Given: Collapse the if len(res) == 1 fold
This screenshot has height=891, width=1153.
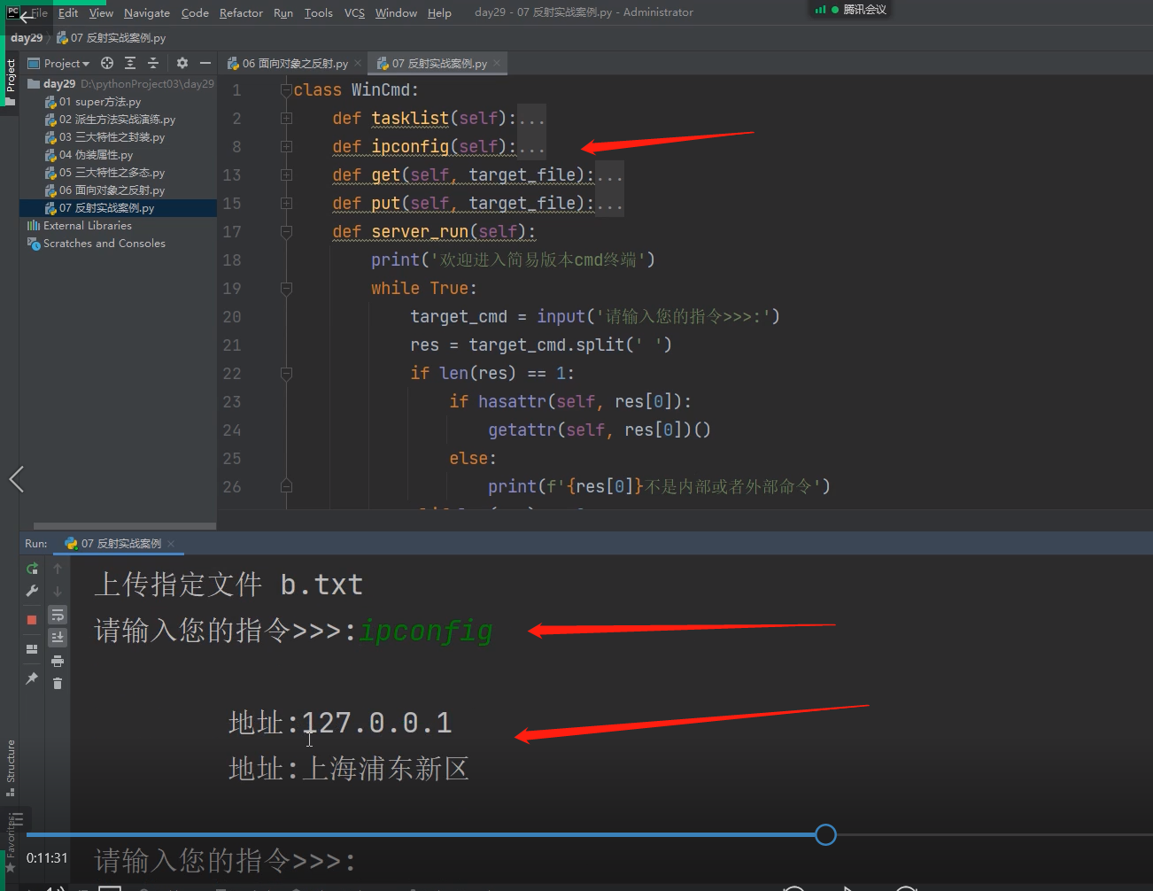Looking at the screenshot, I should pos(286,374).
